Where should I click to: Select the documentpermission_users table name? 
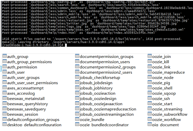pyautogui.click(x=105, y=62)
